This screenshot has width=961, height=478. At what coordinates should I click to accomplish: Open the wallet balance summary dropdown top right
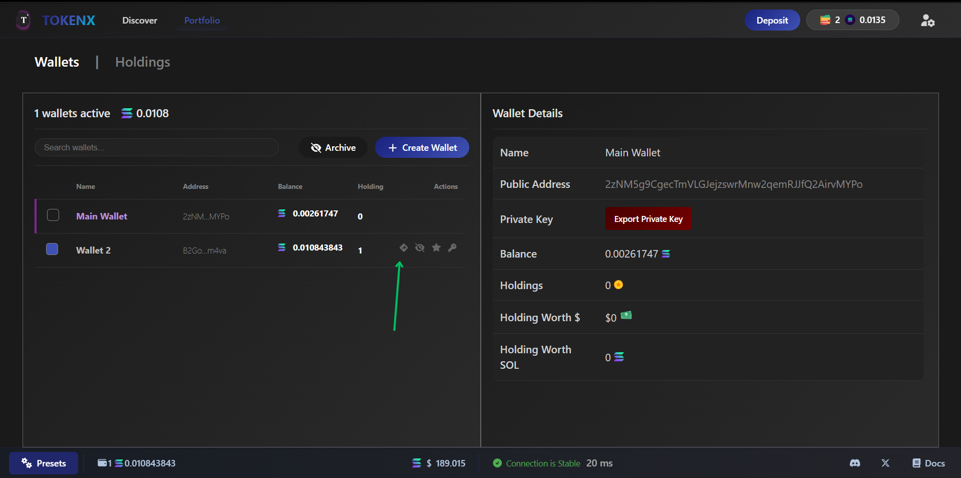pyautogui.click(x=852, y=20)
